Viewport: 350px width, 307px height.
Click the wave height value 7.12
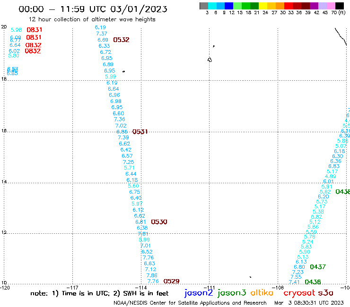151,270
